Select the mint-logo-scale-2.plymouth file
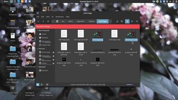 tap(64, 49)
